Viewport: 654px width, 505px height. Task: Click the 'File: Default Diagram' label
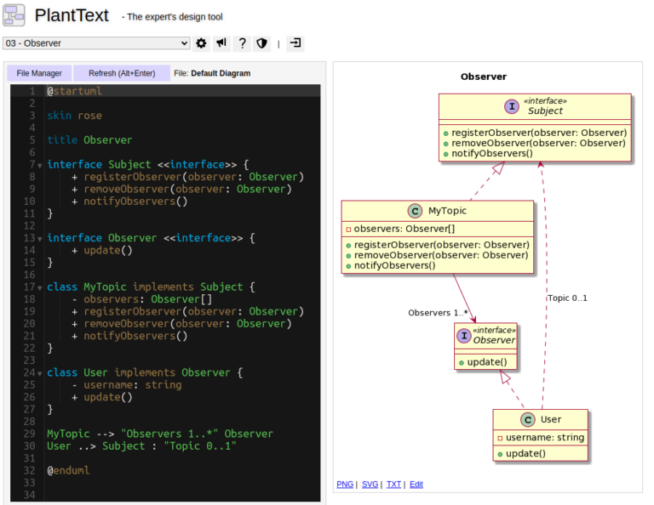pyautogui.click(x=212, y=73)
